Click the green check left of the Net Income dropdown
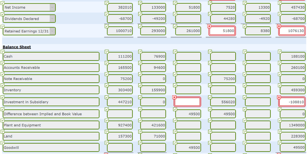Viewport: 307px width, 154px height. pyautogui.click(x=2, y=3)
